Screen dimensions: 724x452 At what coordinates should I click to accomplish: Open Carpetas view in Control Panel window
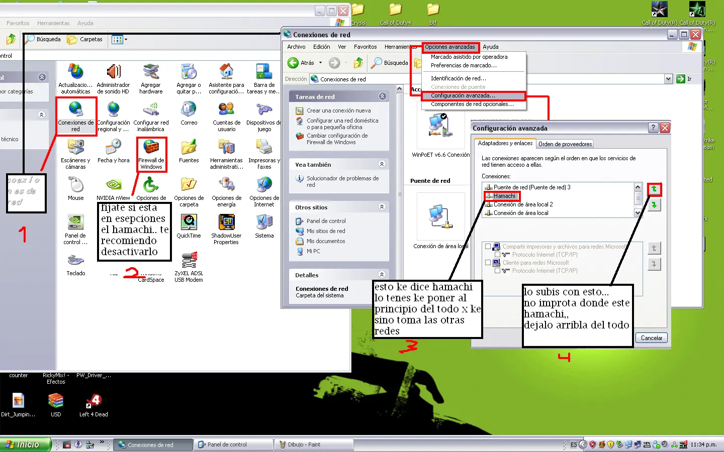coord(85,39)
